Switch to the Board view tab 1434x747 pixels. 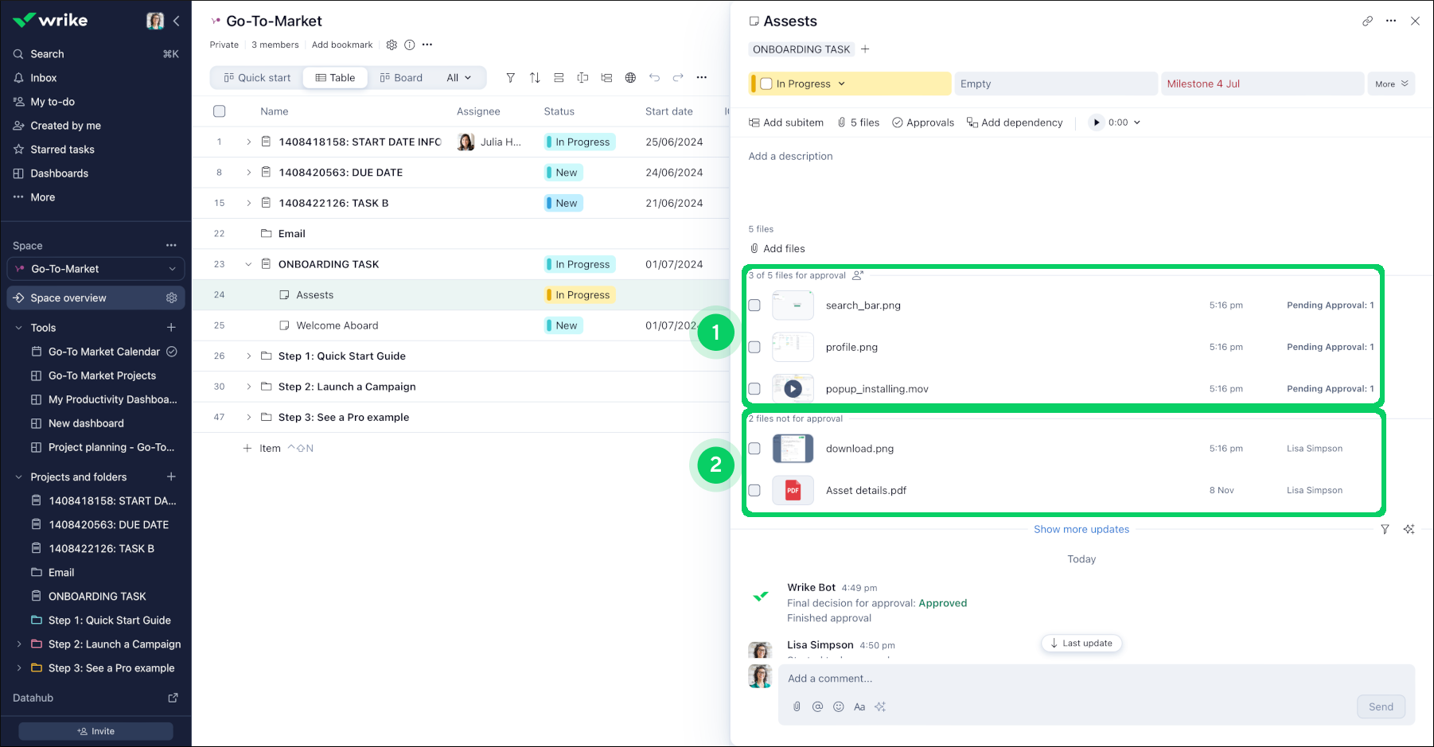point(401,78)
